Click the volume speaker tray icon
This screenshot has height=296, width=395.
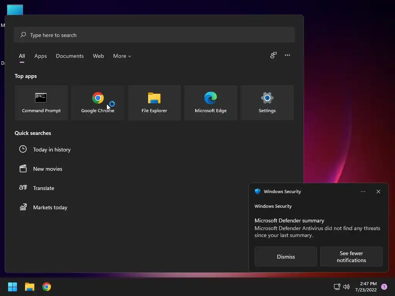click(x=346, y=287)
